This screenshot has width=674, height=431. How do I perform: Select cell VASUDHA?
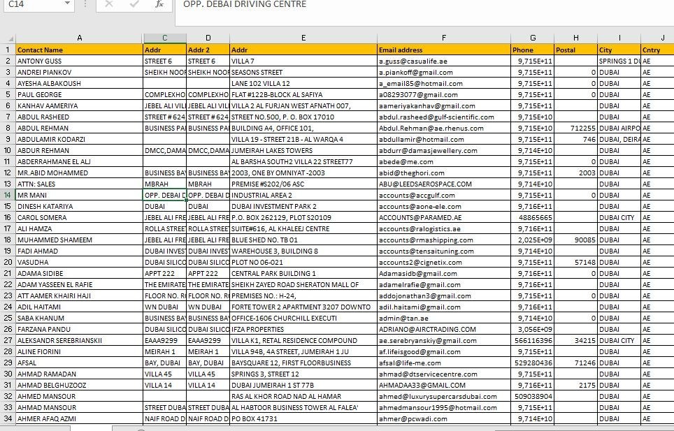(80, 262)
